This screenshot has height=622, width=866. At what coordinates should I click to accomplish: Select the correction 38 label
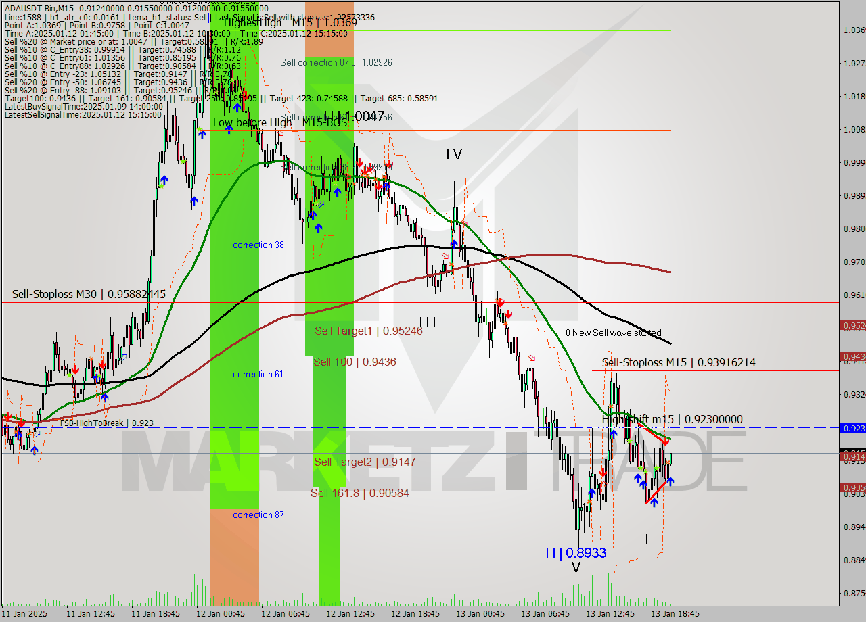(x=258, y=245)
